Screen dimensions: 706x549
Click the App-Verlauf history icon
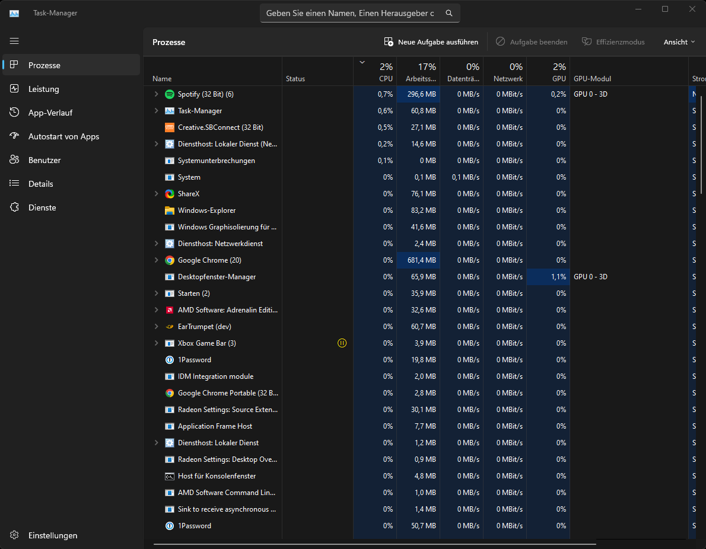14,112
